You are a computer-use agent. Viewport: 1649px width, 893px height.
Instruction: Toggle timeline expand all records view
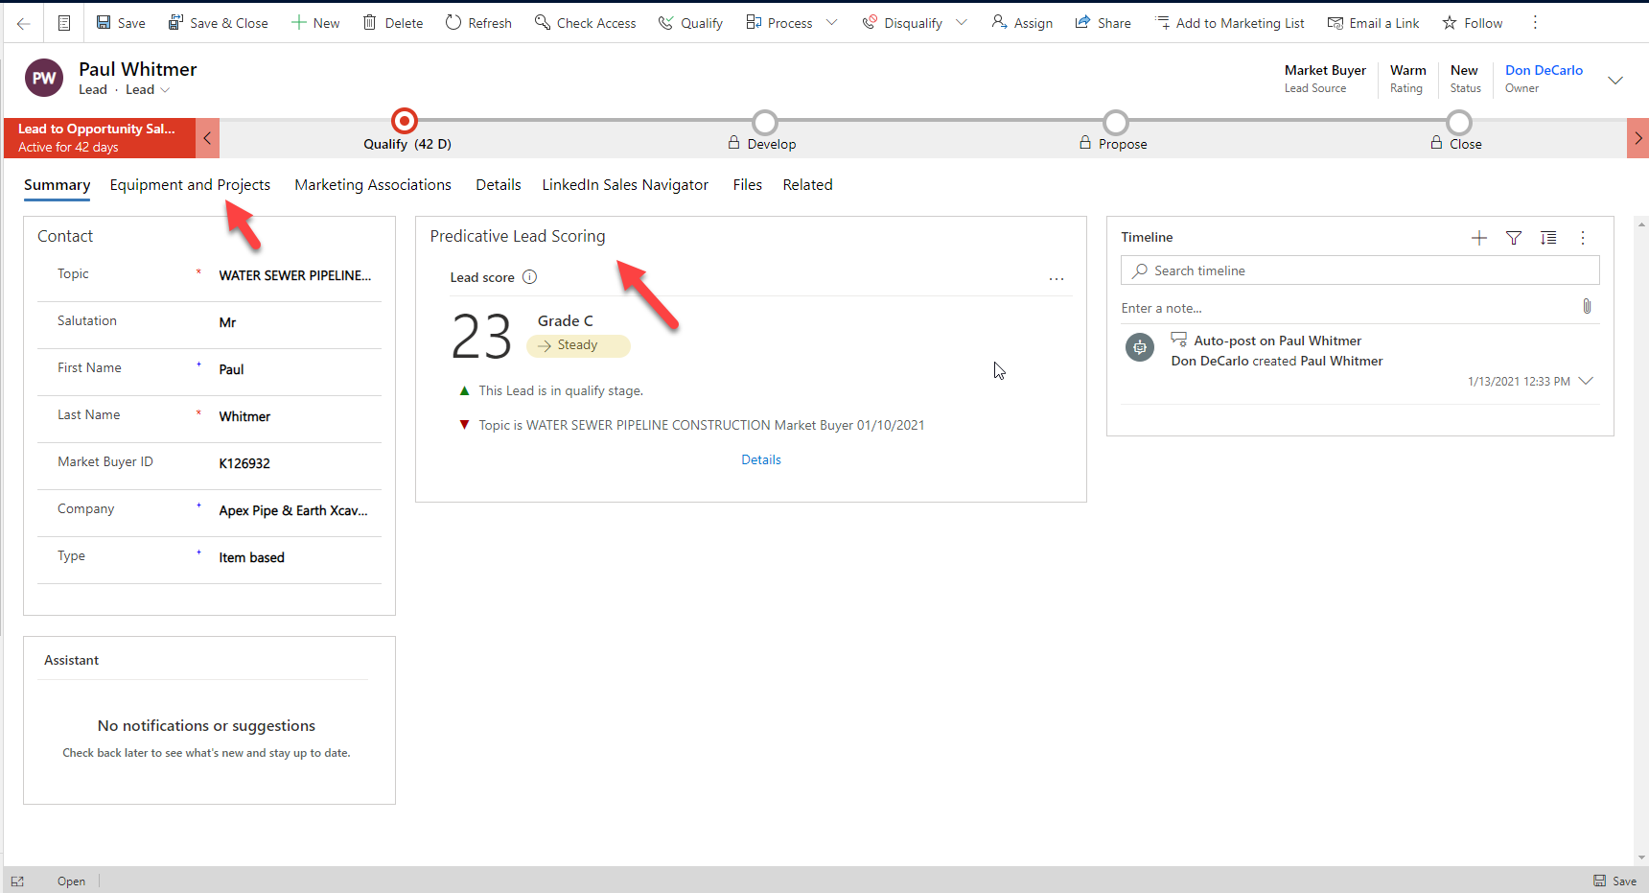pos(1548,238)
